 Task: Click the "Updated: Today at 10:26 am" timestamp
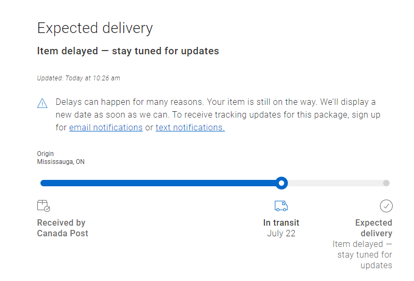pyautogui.click(x=78, y=78)
